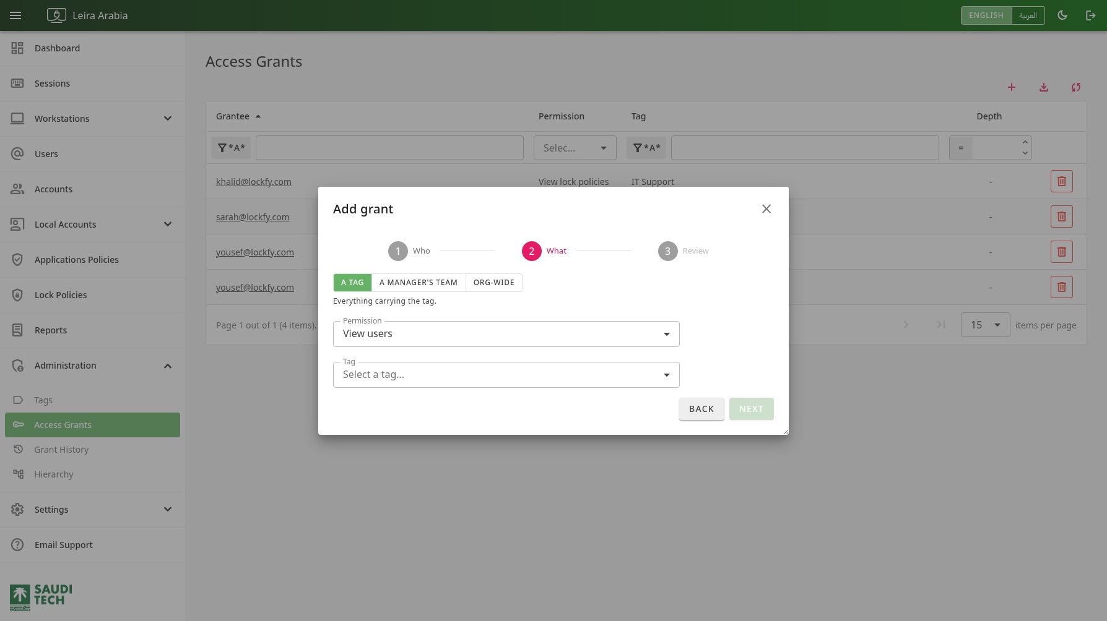Open Tags under Administration
The image size is (1107, 621).
coord(92,400)
